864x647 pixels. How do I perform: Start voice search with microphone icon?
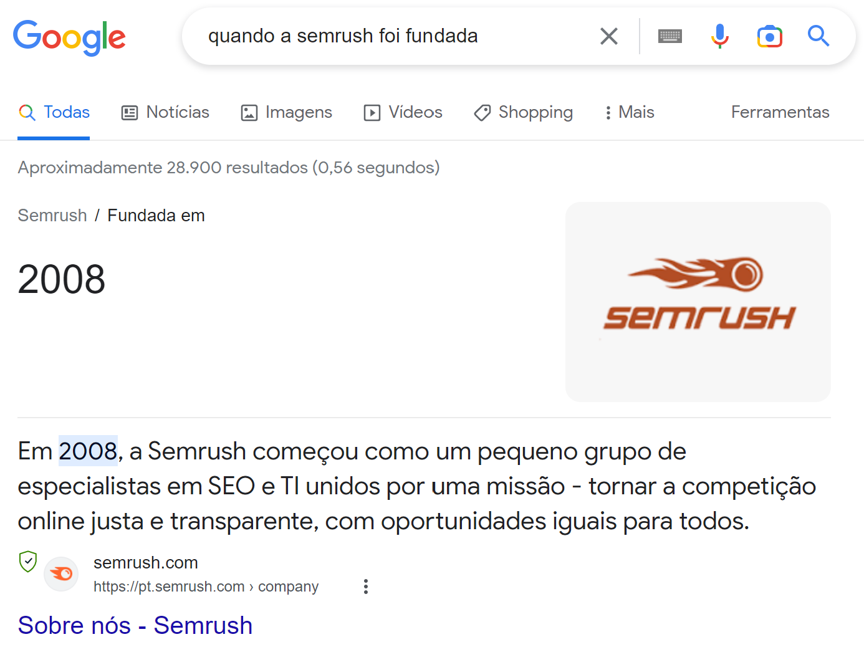719,36
